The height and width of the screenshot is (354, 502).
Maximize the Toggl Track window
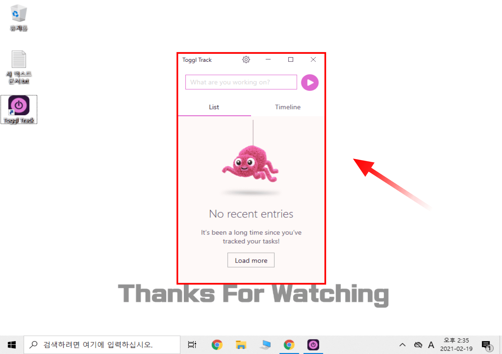click(x=291, y=59)
